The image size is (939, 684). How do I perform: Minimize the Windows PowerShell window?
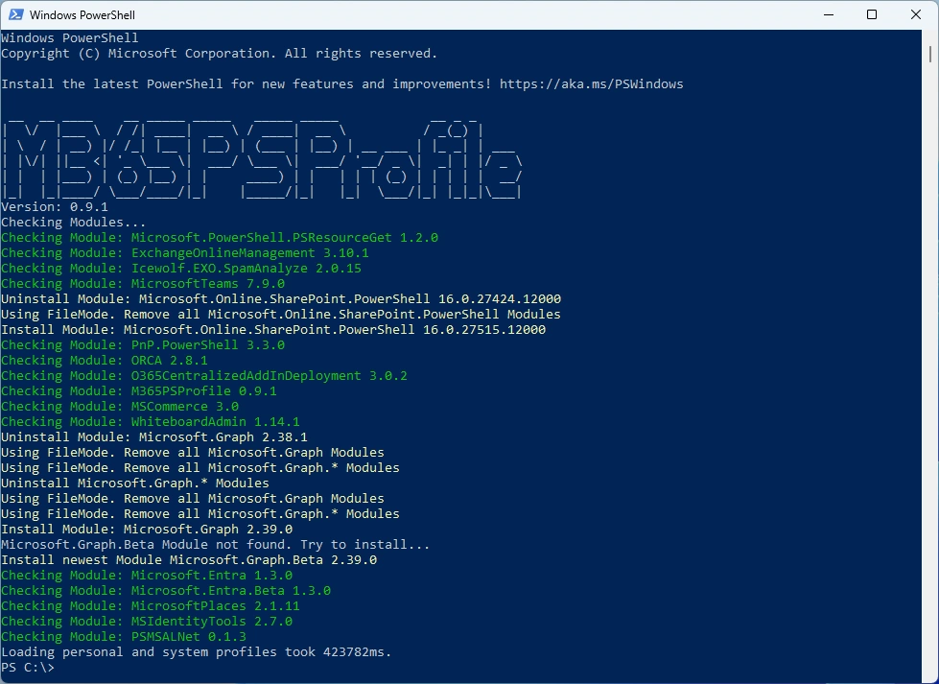click(x=829, y=14)
